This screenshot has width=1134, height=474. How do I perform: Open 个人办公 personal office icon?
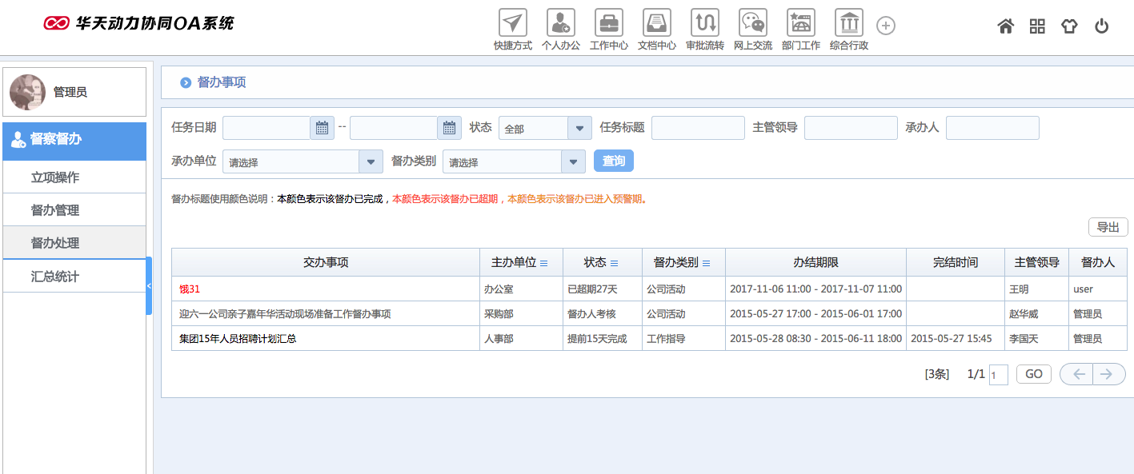point(561,22)
